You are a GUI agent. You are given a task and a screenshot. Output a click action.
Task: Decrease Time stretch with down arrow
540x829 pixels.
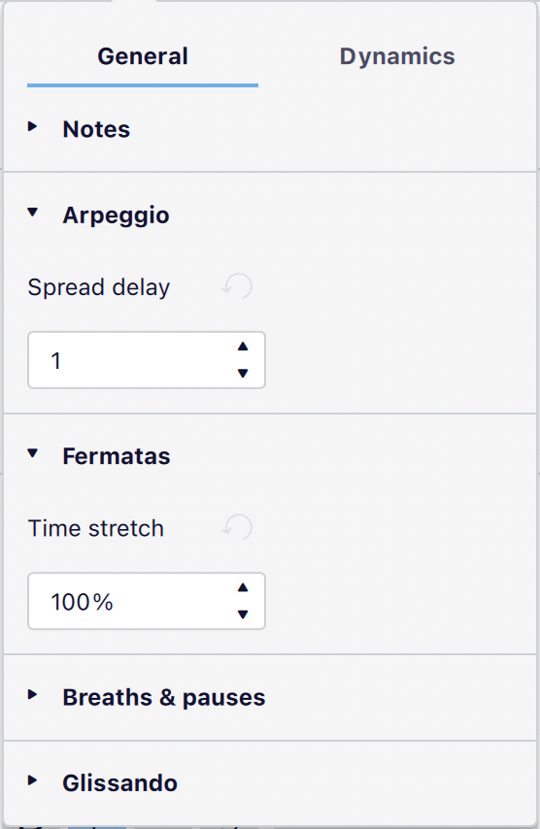coord(243,614)
